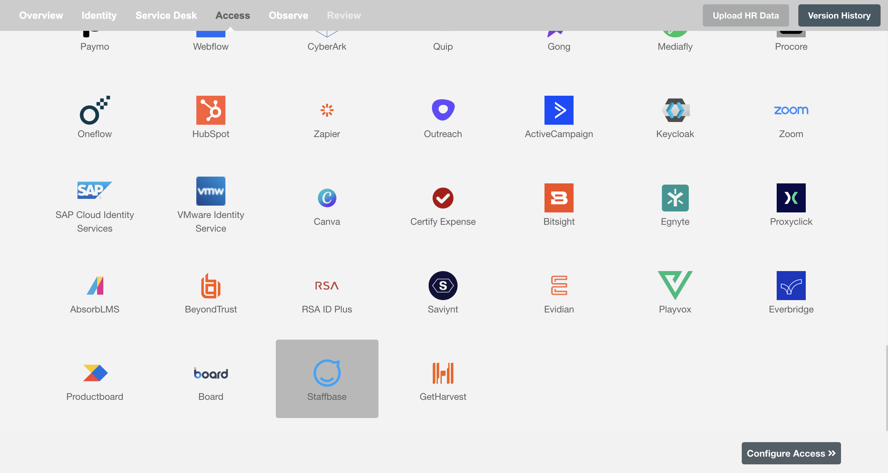The image size is (888, 473).
Task: Open the Service Desk tab
Action: [166, 15]
